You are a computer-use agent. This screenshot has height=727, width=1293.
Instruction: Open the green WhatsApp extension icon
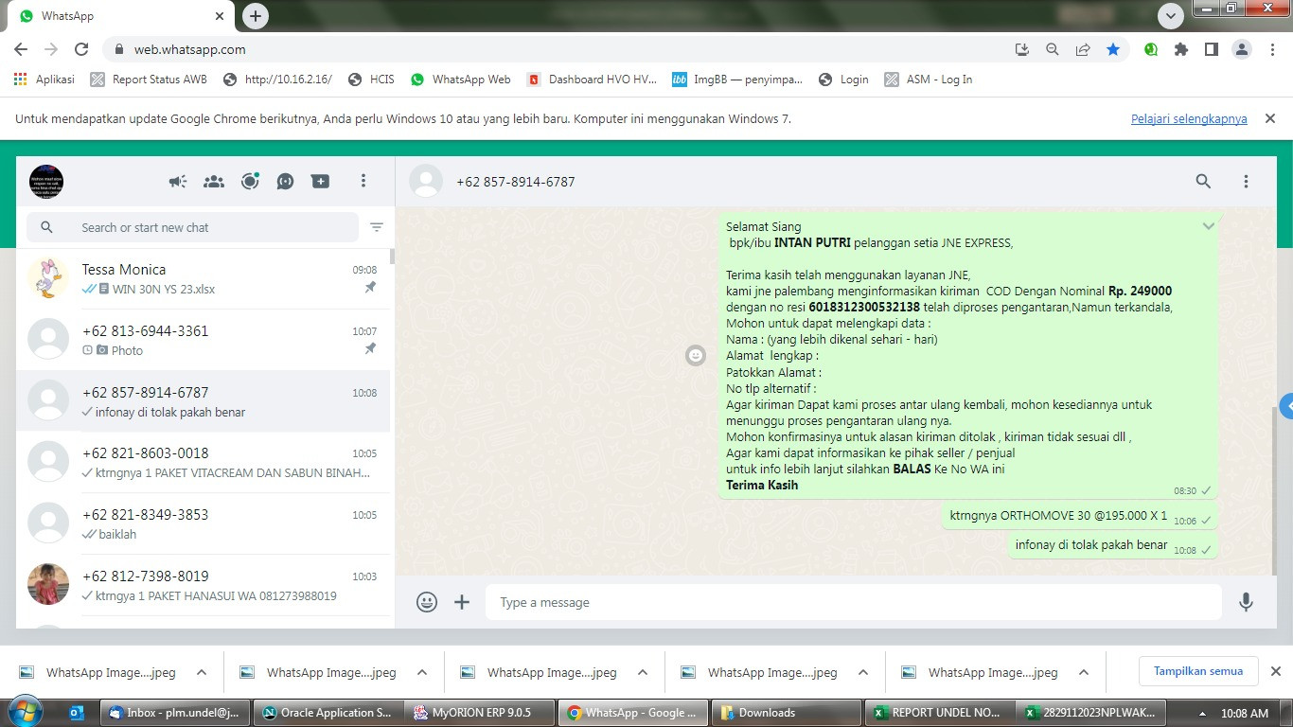point(1151,49)
